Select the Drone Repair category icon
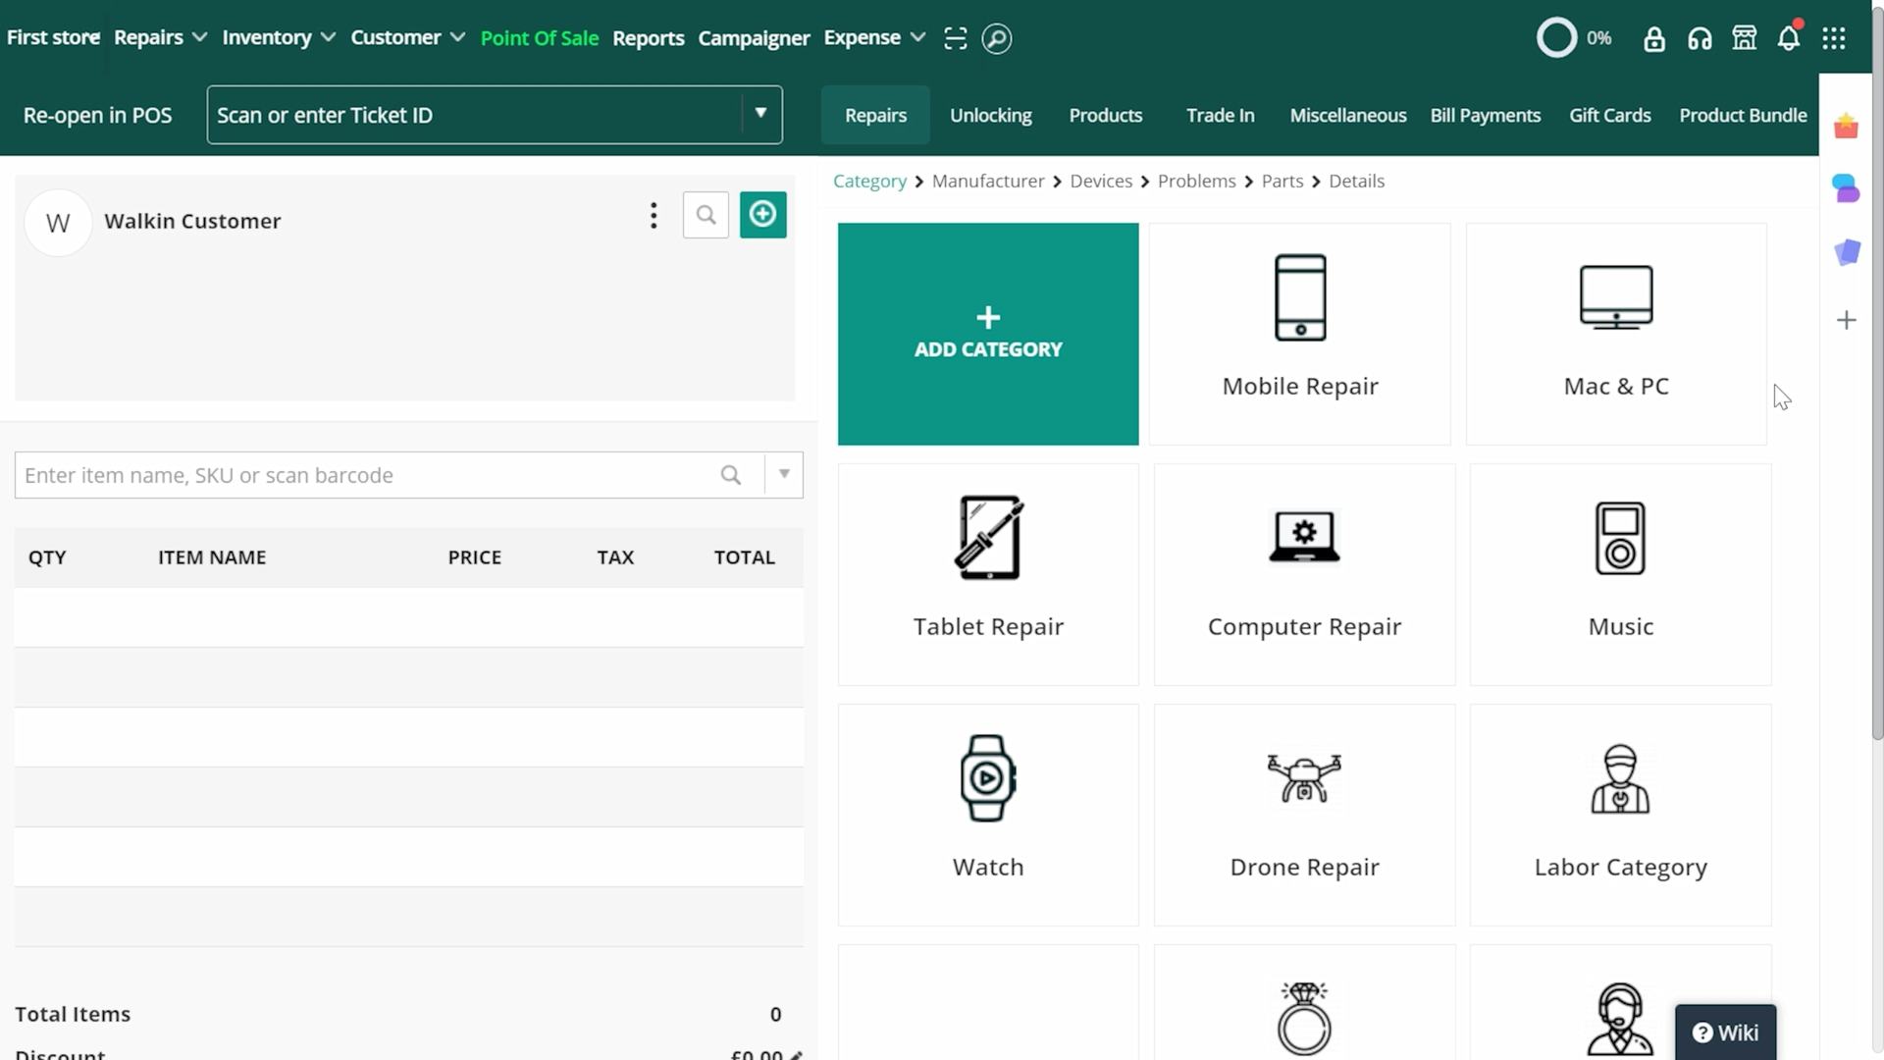The height and width of the screenshot is (1060, 1884). [x=1304, y=776]
